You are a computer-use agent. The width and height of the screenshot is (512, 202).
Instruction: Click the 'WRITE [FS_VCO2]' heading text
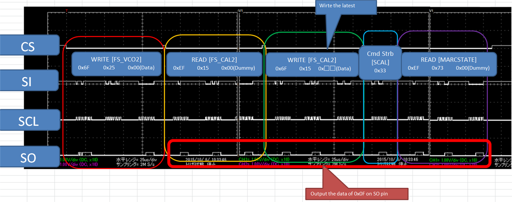[x=116, y=59]
